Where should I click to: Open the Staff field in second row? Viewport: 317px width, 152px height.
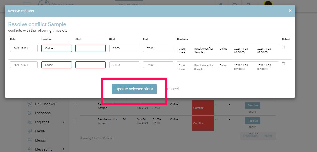pyautogui.click(x=90, y=65)
